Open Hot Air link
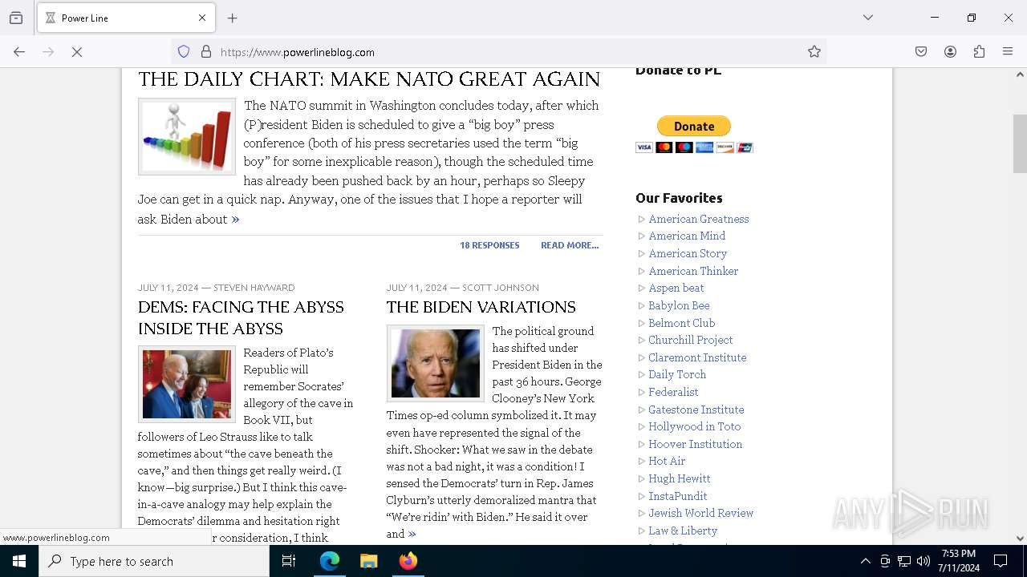Viewport: 1027px width, 577px height. click(x=667, y=461)
